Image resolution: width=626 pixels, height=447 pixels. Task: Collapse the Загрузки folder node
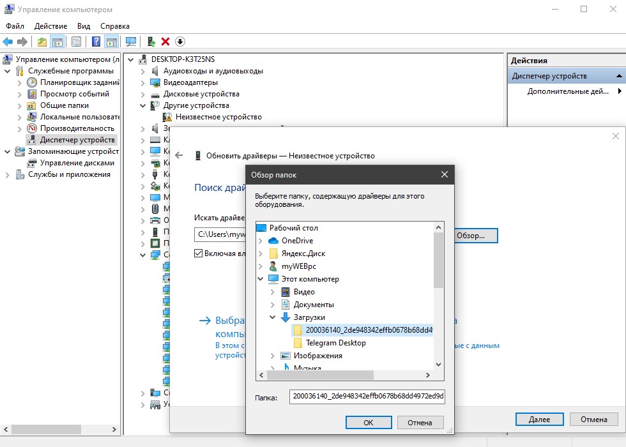coord(272,317)
